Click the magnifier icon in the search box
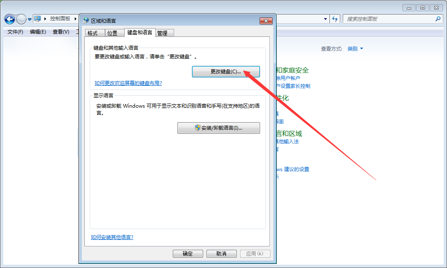The width and height of the screenshot is (447, 268). pos(437,19)
